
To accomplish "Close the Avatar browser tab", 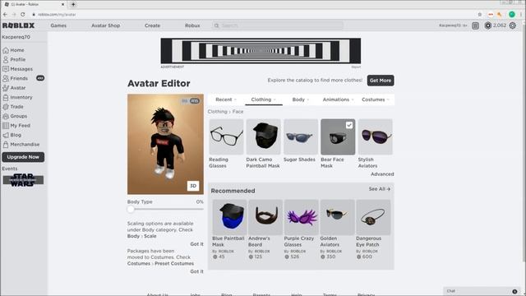I will [62, 4].
